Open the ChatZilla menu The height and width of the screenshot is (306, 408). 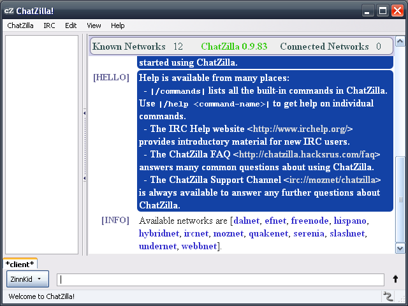20,25
